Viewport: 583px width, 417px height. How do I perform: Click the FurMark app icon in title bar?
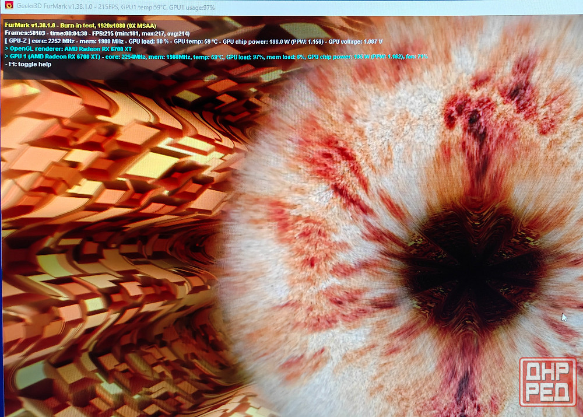coord(9,6)
